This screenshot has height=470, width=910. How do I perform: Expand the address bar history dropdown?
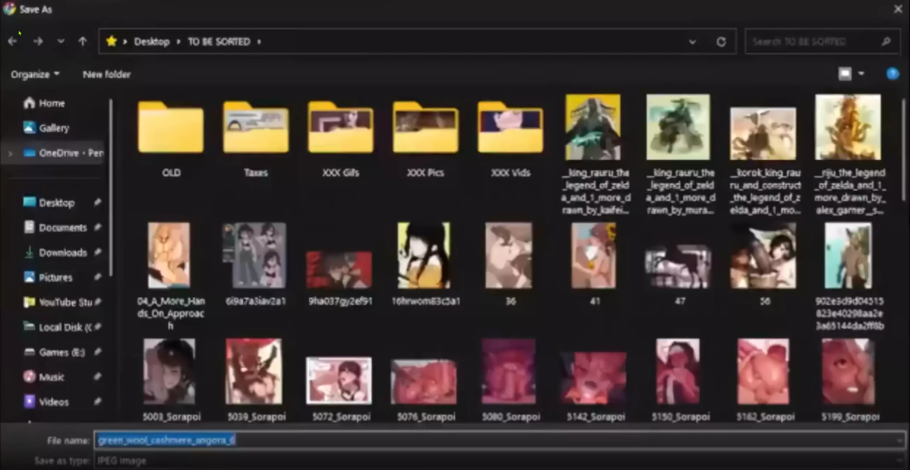[692, 42]
